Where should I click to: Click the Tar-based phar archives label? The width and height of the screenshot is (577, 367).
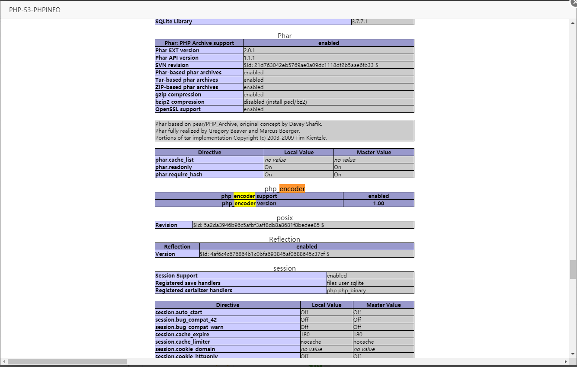186,80
